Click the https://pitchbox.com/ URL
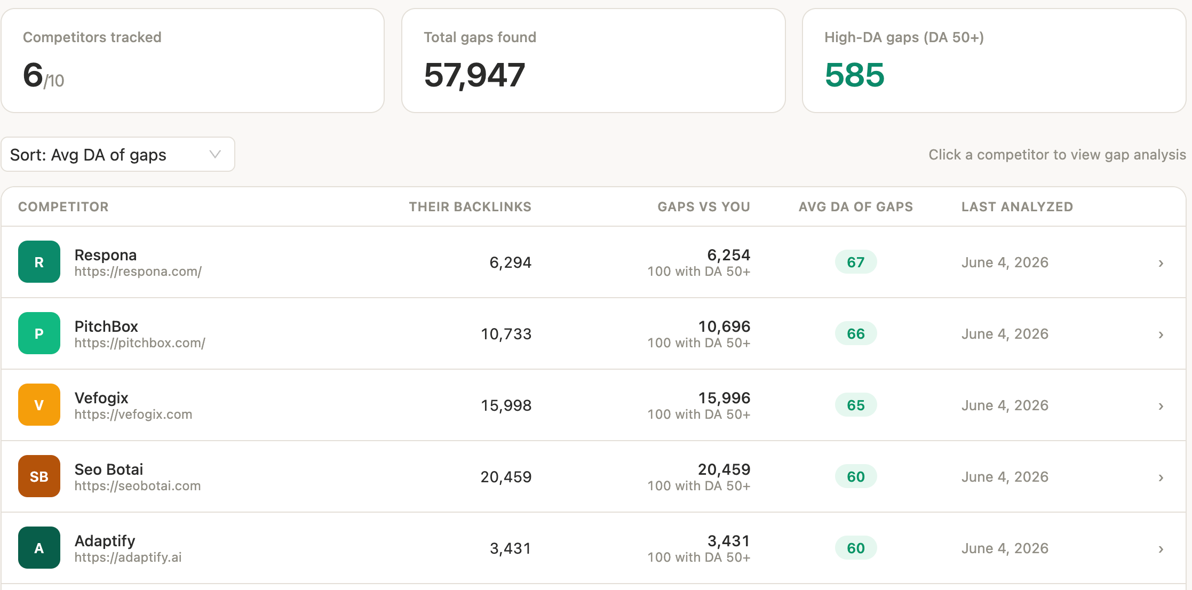Screen dimensions: 1192x590 coord(140,343)
